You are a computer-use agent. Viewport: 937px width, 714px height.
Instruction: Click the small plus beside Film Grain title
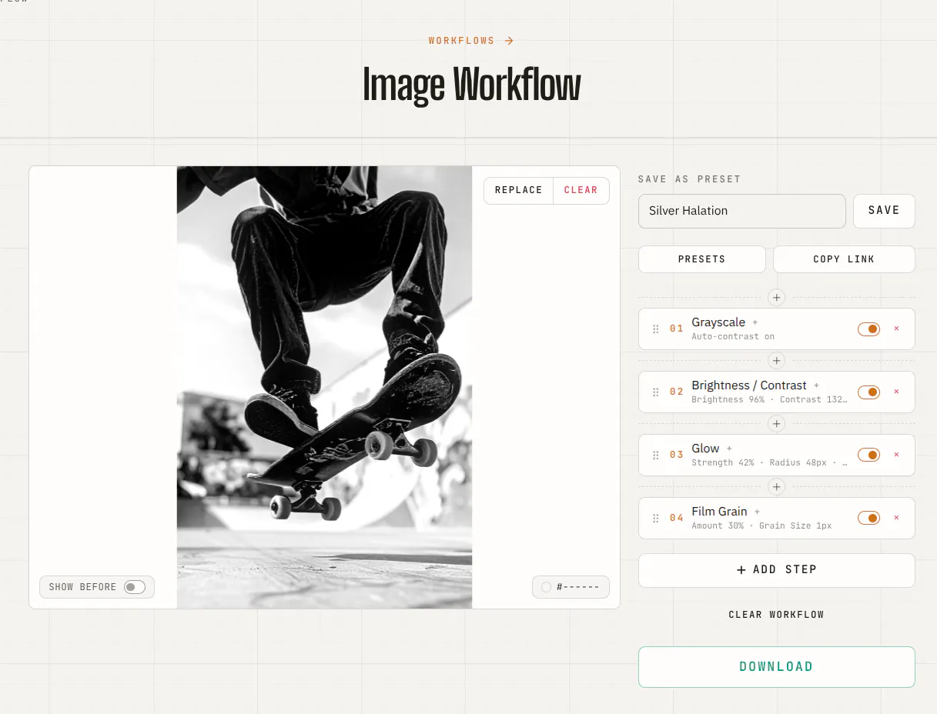(x=757, y=512)
